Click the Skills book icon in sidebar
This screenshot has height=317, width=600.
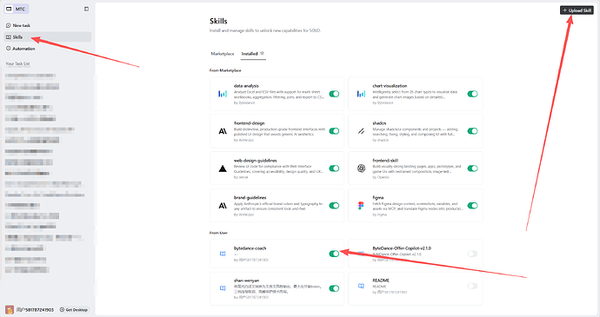pyautogui.click(x=8, y=37)
